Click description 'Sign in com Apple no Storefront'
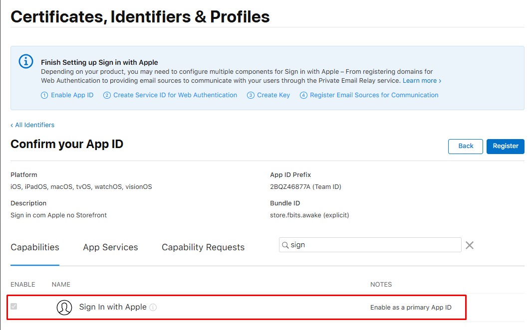The height and width of the screenshot is (330, 531). click(58, 215)
